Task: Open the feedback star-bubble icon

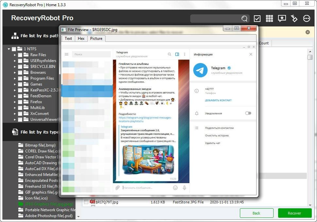Action: tap(282, 18)
